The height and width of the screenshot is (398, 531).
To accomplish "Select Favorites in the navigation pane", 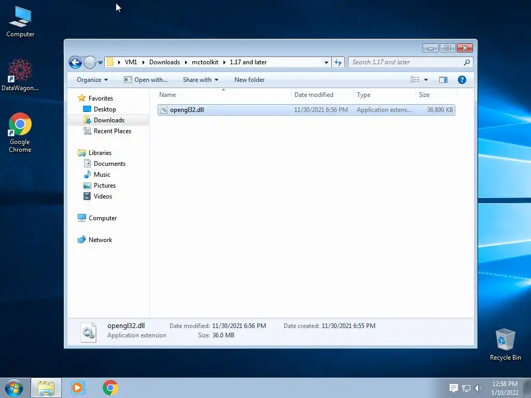I will [x=101, y=98].
